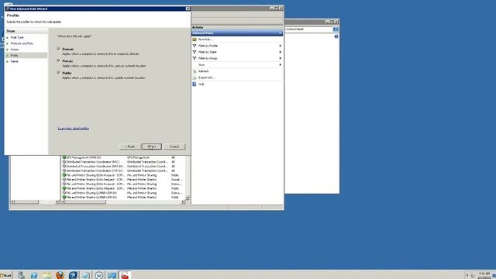Click the Refresh icon in Actions pane
Screen dimensions: 496x279
pos(195,71)
